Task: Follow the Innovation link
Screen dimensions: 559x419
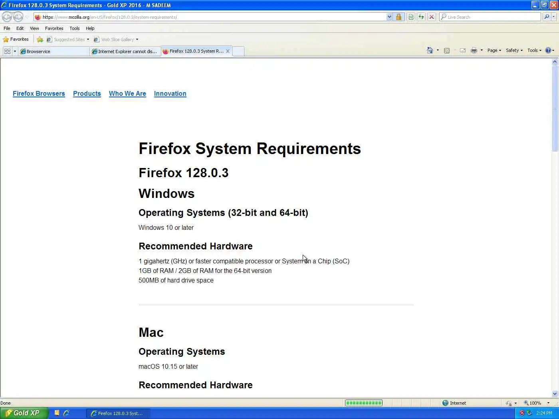Action: pos(170,93)
